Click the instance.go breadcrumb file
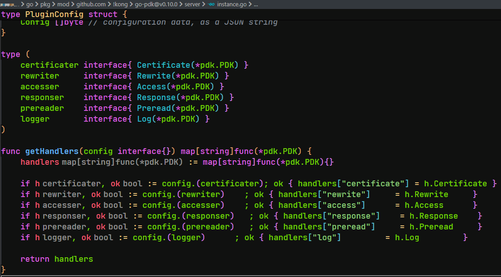 (231, 4)
